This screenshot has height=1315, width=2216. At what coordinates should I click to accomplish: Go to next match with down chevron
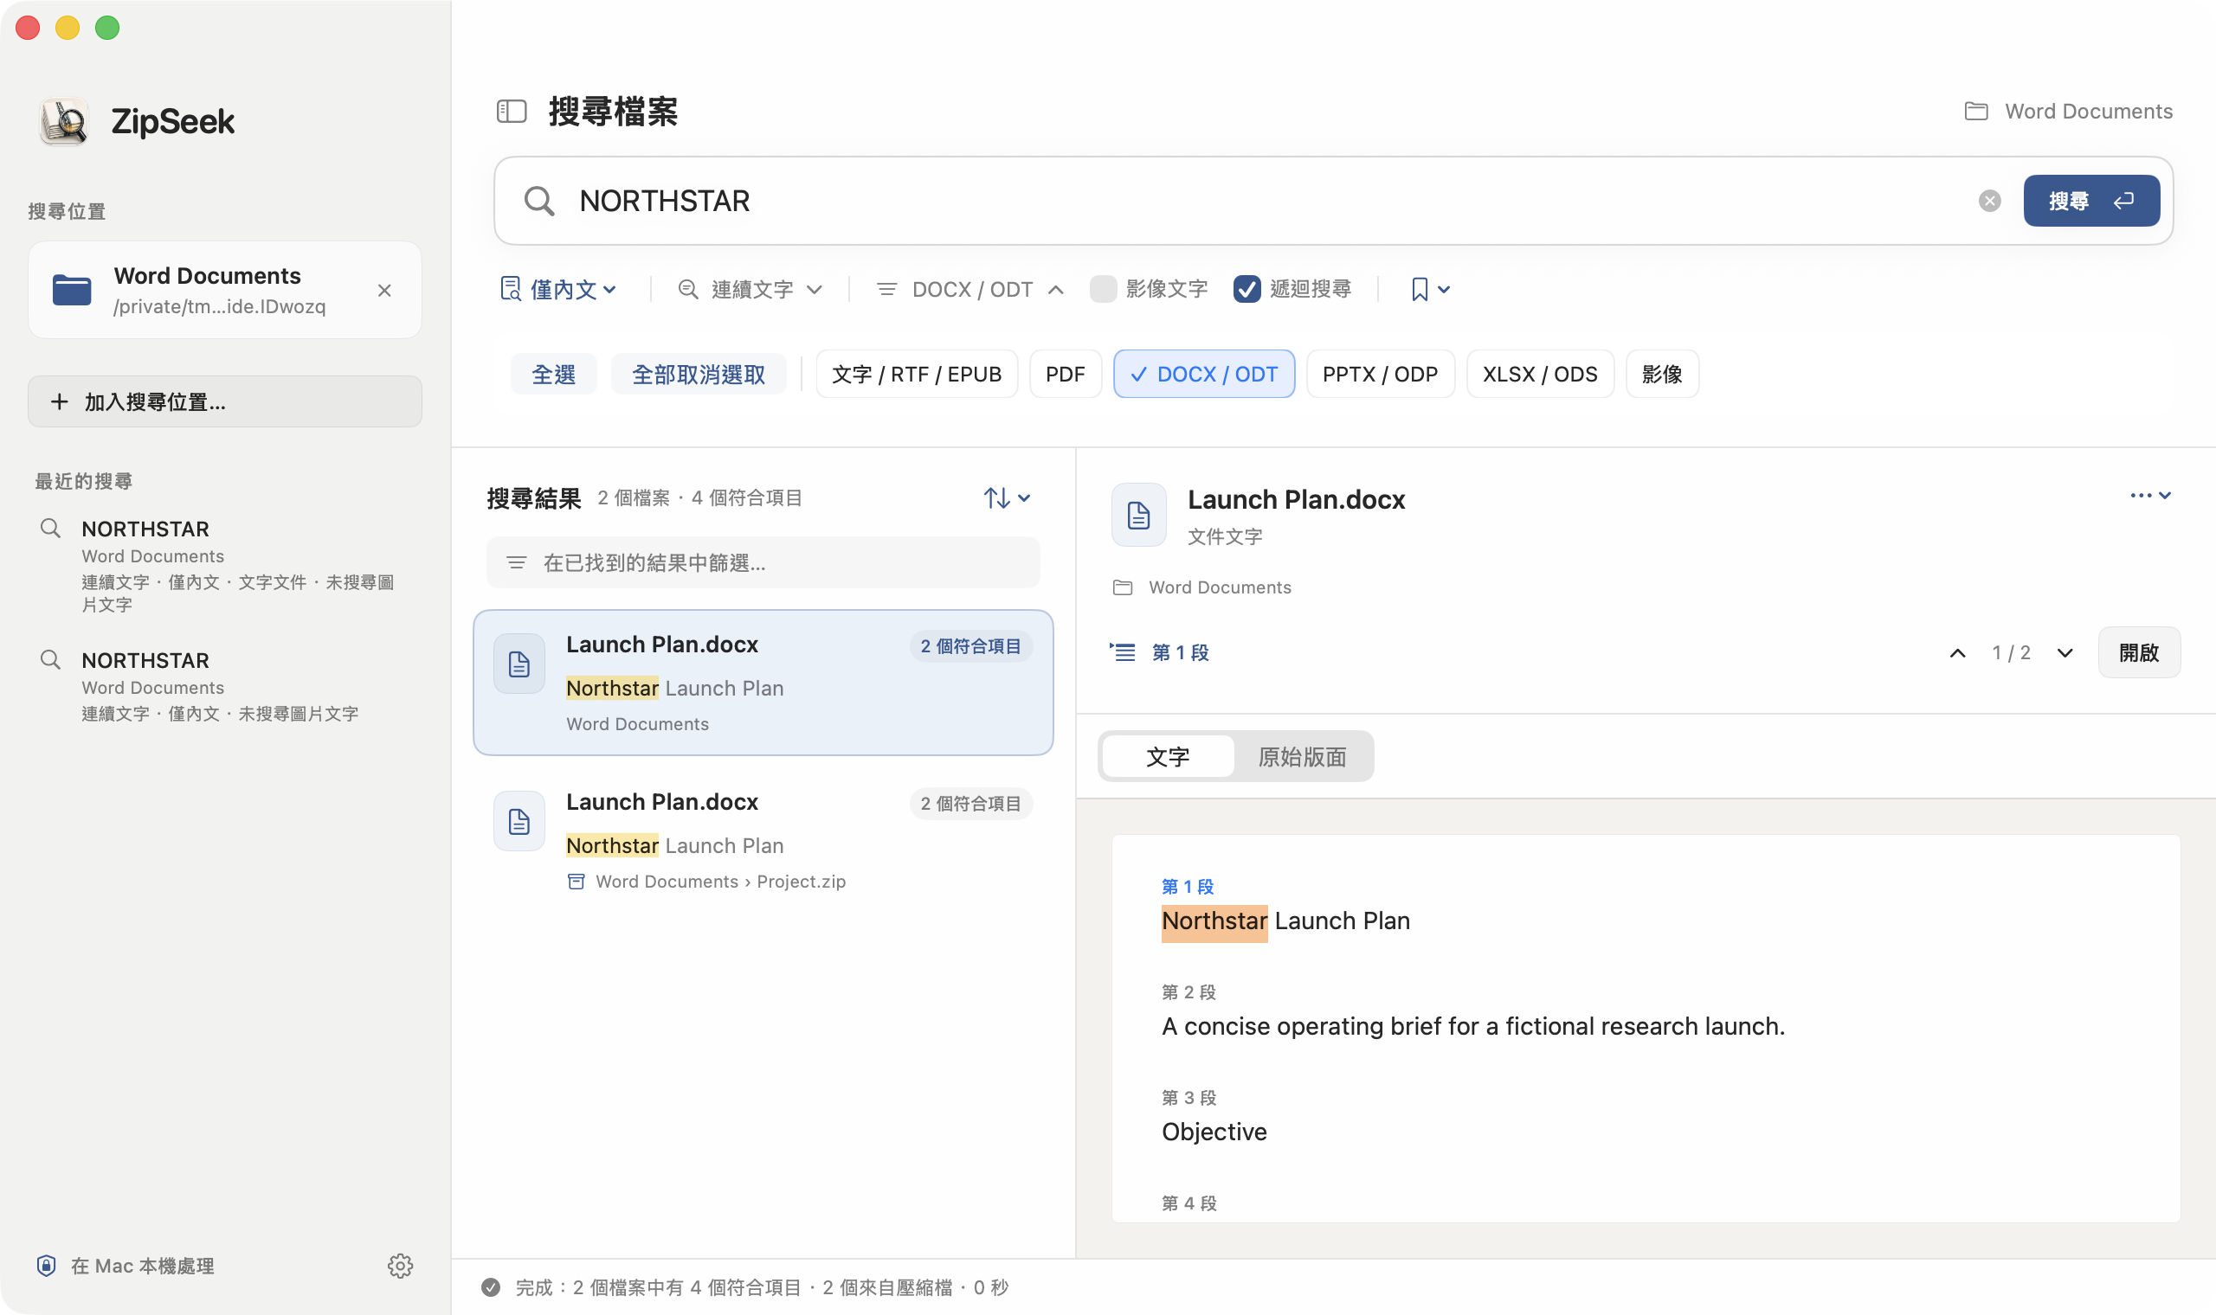2065,653
